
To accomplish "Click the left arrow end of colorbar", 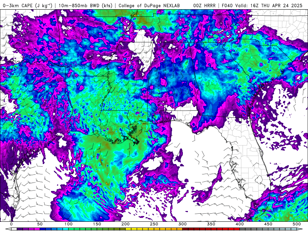I will [8, 229].
